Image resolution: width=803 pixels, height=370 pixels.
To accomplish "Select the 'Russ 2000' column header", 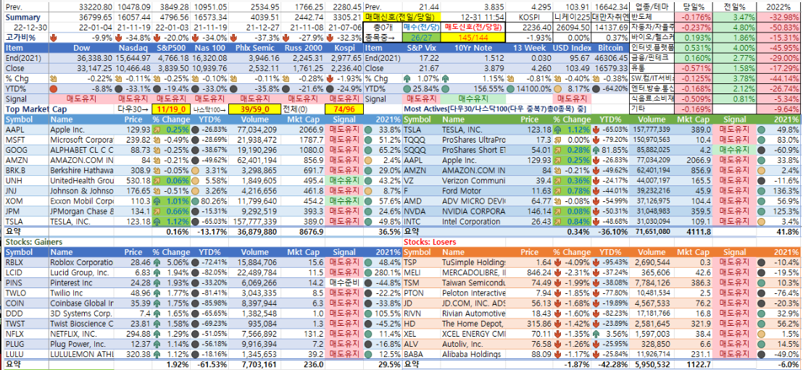I will [x=304, y=47].
